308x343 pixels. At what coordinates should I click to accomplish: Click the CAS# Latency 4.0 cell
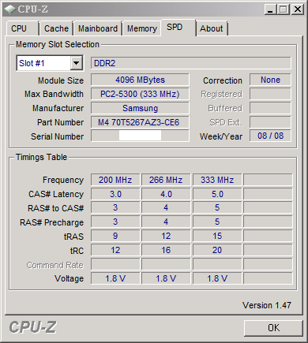tap(166, 194)
